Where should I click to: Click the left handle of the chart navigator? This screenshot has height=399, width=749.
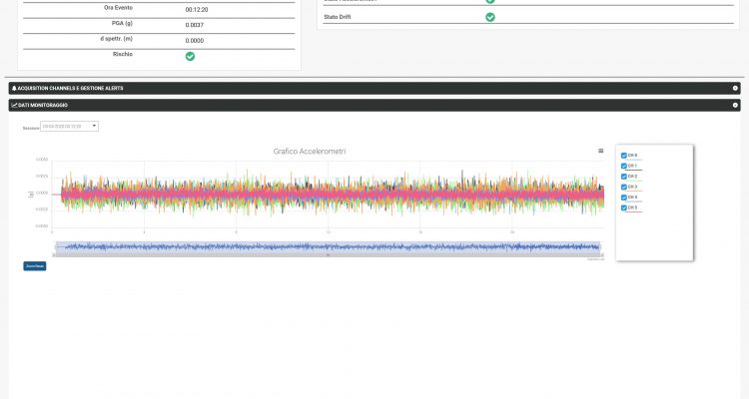54,246
